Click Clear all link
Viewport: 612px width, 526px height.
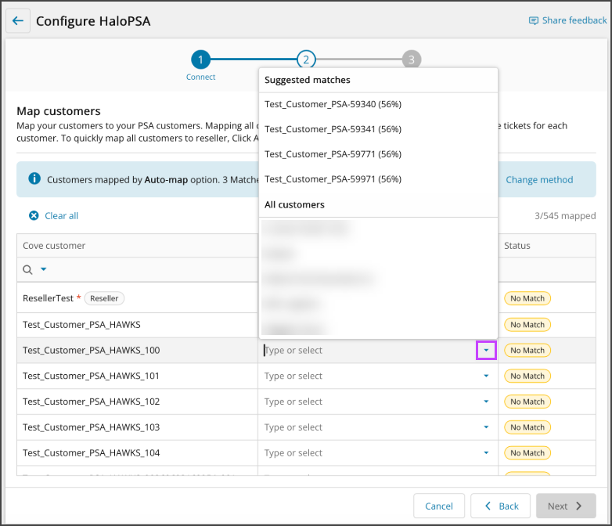click(54, 215)
